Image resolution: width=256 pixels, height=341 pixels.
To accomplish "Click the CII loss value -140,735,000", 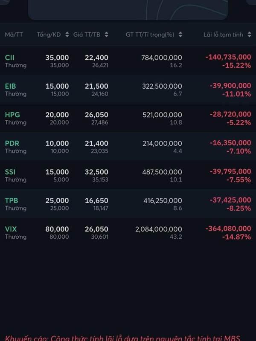I will (228, 57).
